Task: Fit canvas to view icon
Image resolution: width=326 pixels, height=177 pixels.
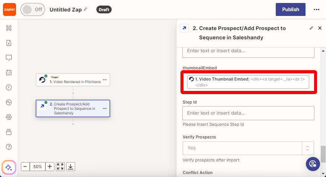Action: tap(60, 167)
